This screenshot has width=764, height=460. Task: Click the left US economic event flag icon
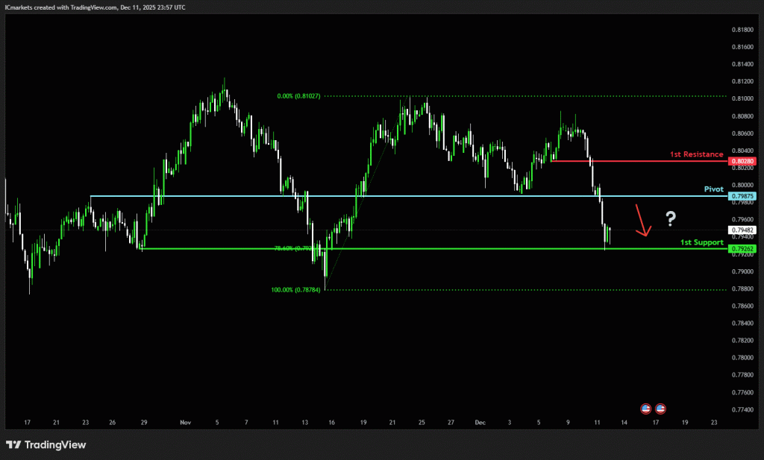pyautogui.click(x=646, y=409)
